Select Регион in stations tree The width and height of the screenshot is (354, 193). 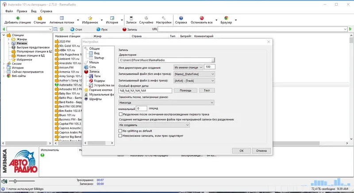(x=22, y=43)
